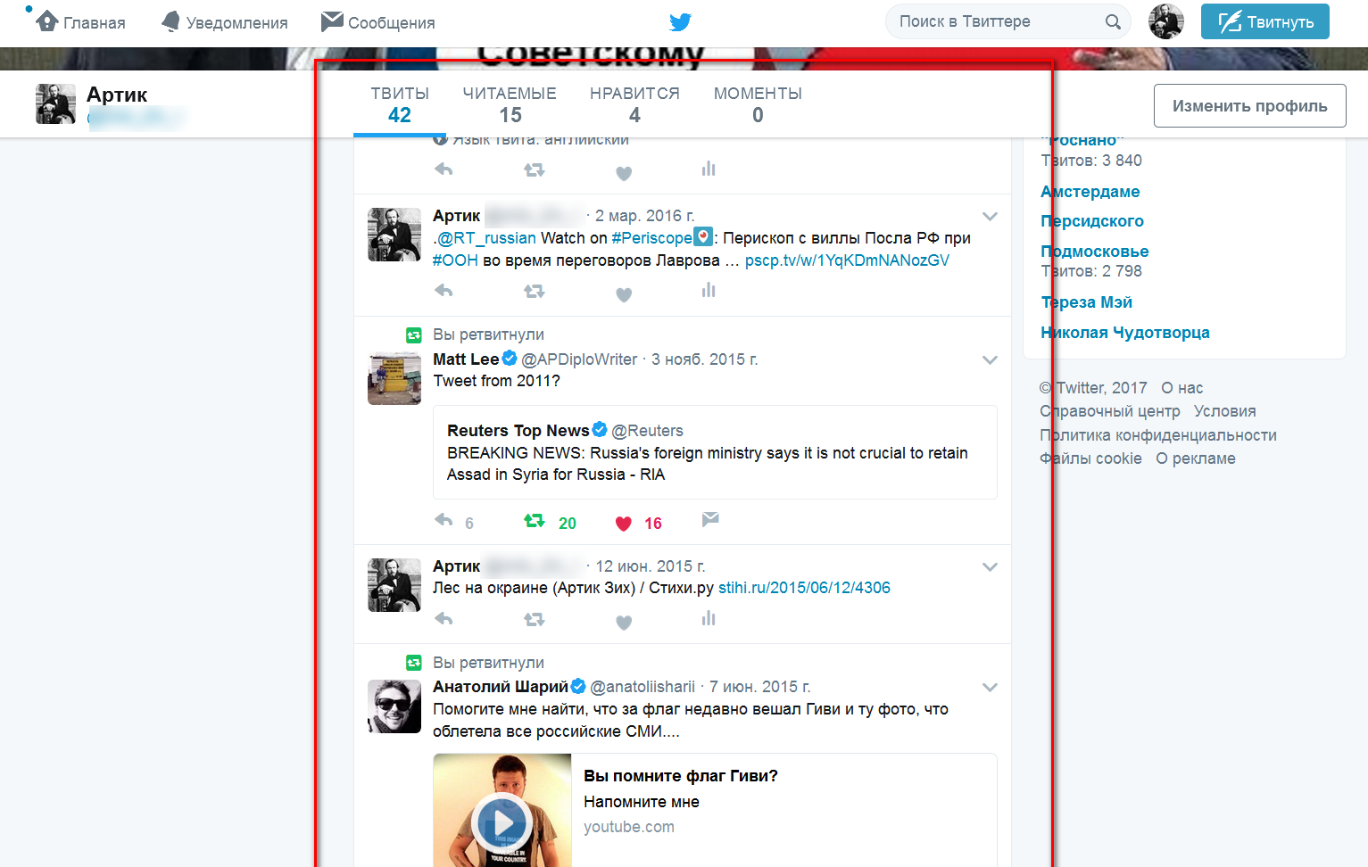Screen dimensions: 1368x867
Task: Open Вы помните флаг Гиви? card title
Action: pos(681,776)
